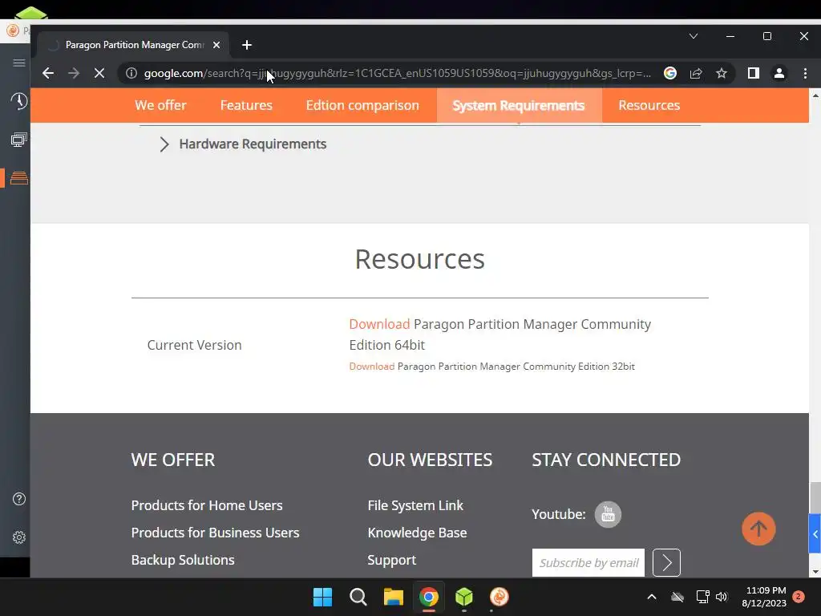Click the scrollbar up arrow
Image resolution: width=821 pixels, height=616 pixels.
click(x=815, y=96)
